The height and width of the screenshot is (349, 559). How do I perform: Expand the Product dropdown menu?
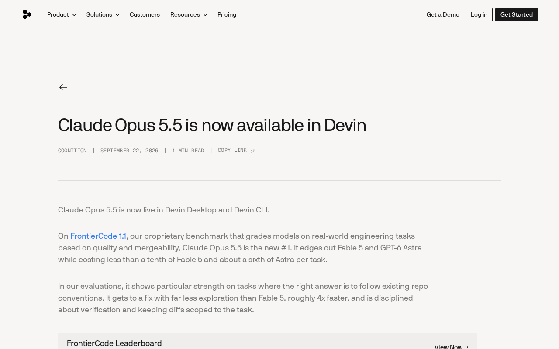click(x=62, y=14)
